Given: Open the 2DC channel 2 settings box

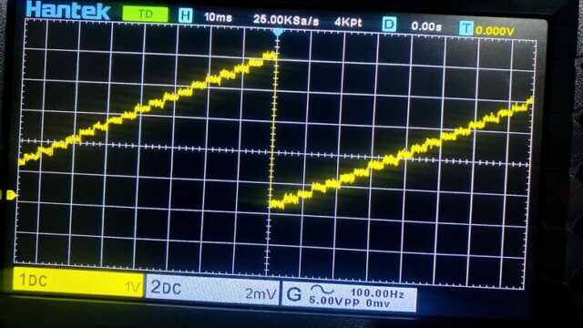Looking at the screenshot, I should (x=212, y=290).
